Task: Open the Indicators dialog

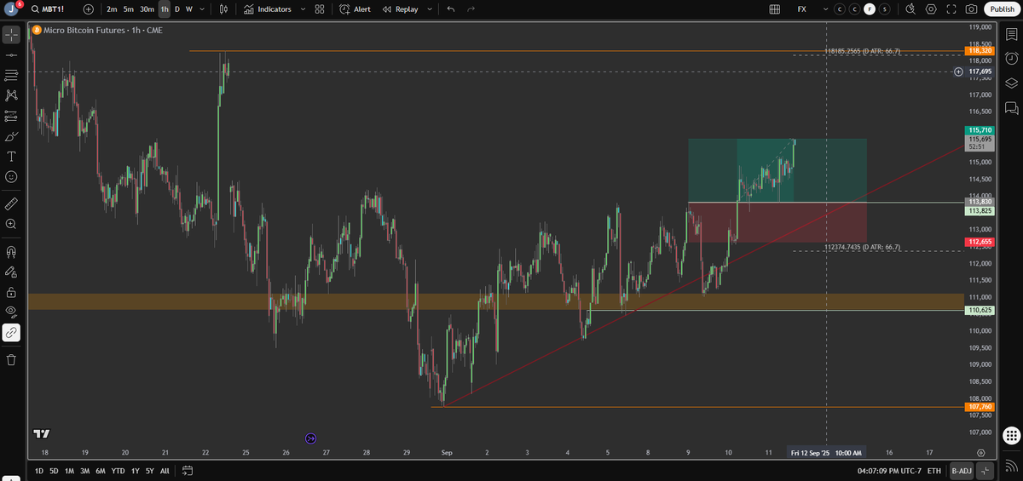Action: click(267, 9)
